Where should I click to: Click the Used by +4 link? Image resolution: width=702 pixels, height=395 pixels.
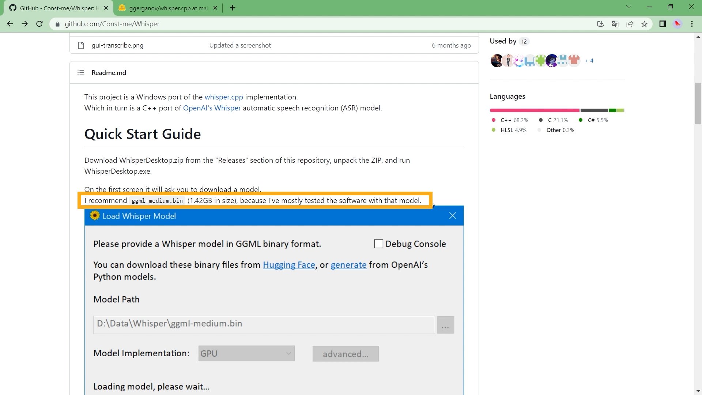[589, 61]
